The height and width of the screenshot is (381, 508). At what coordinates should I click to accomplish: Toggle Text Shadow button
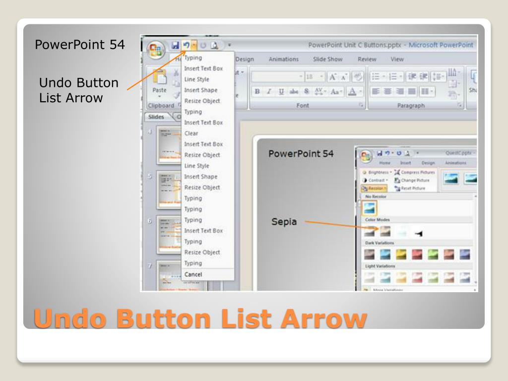click(x=307, y=91)
